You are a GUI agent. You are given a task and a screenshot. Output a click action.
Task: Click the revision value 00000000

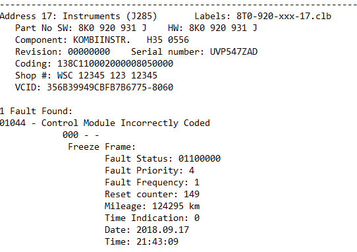click(89, 51)
